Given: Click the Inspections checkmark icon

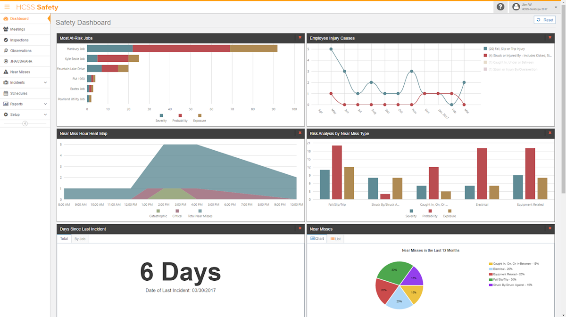Looking at the screenshot, I should point(6,40).
